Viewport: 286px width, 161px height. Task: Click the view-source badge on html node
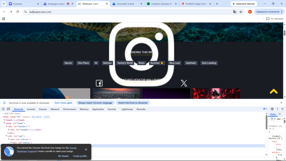pos(36,117)
